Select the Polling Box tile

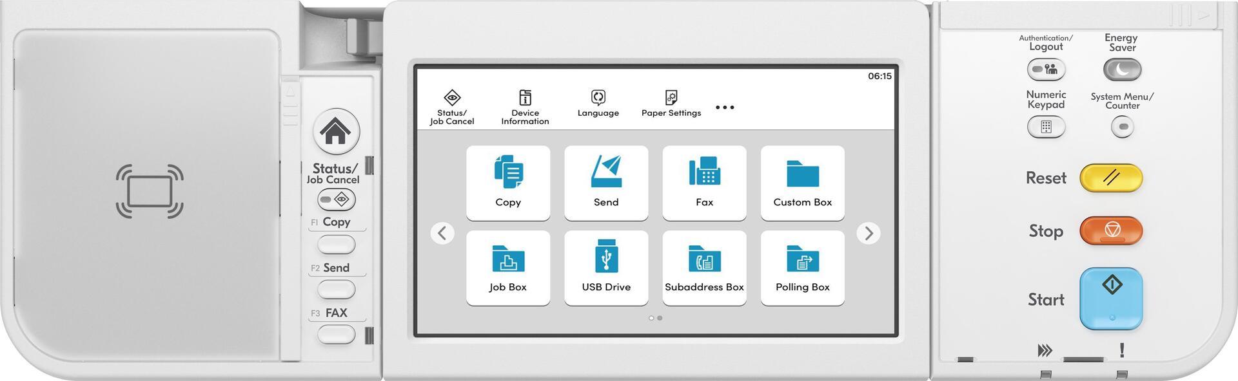click(x=802, y=268)
